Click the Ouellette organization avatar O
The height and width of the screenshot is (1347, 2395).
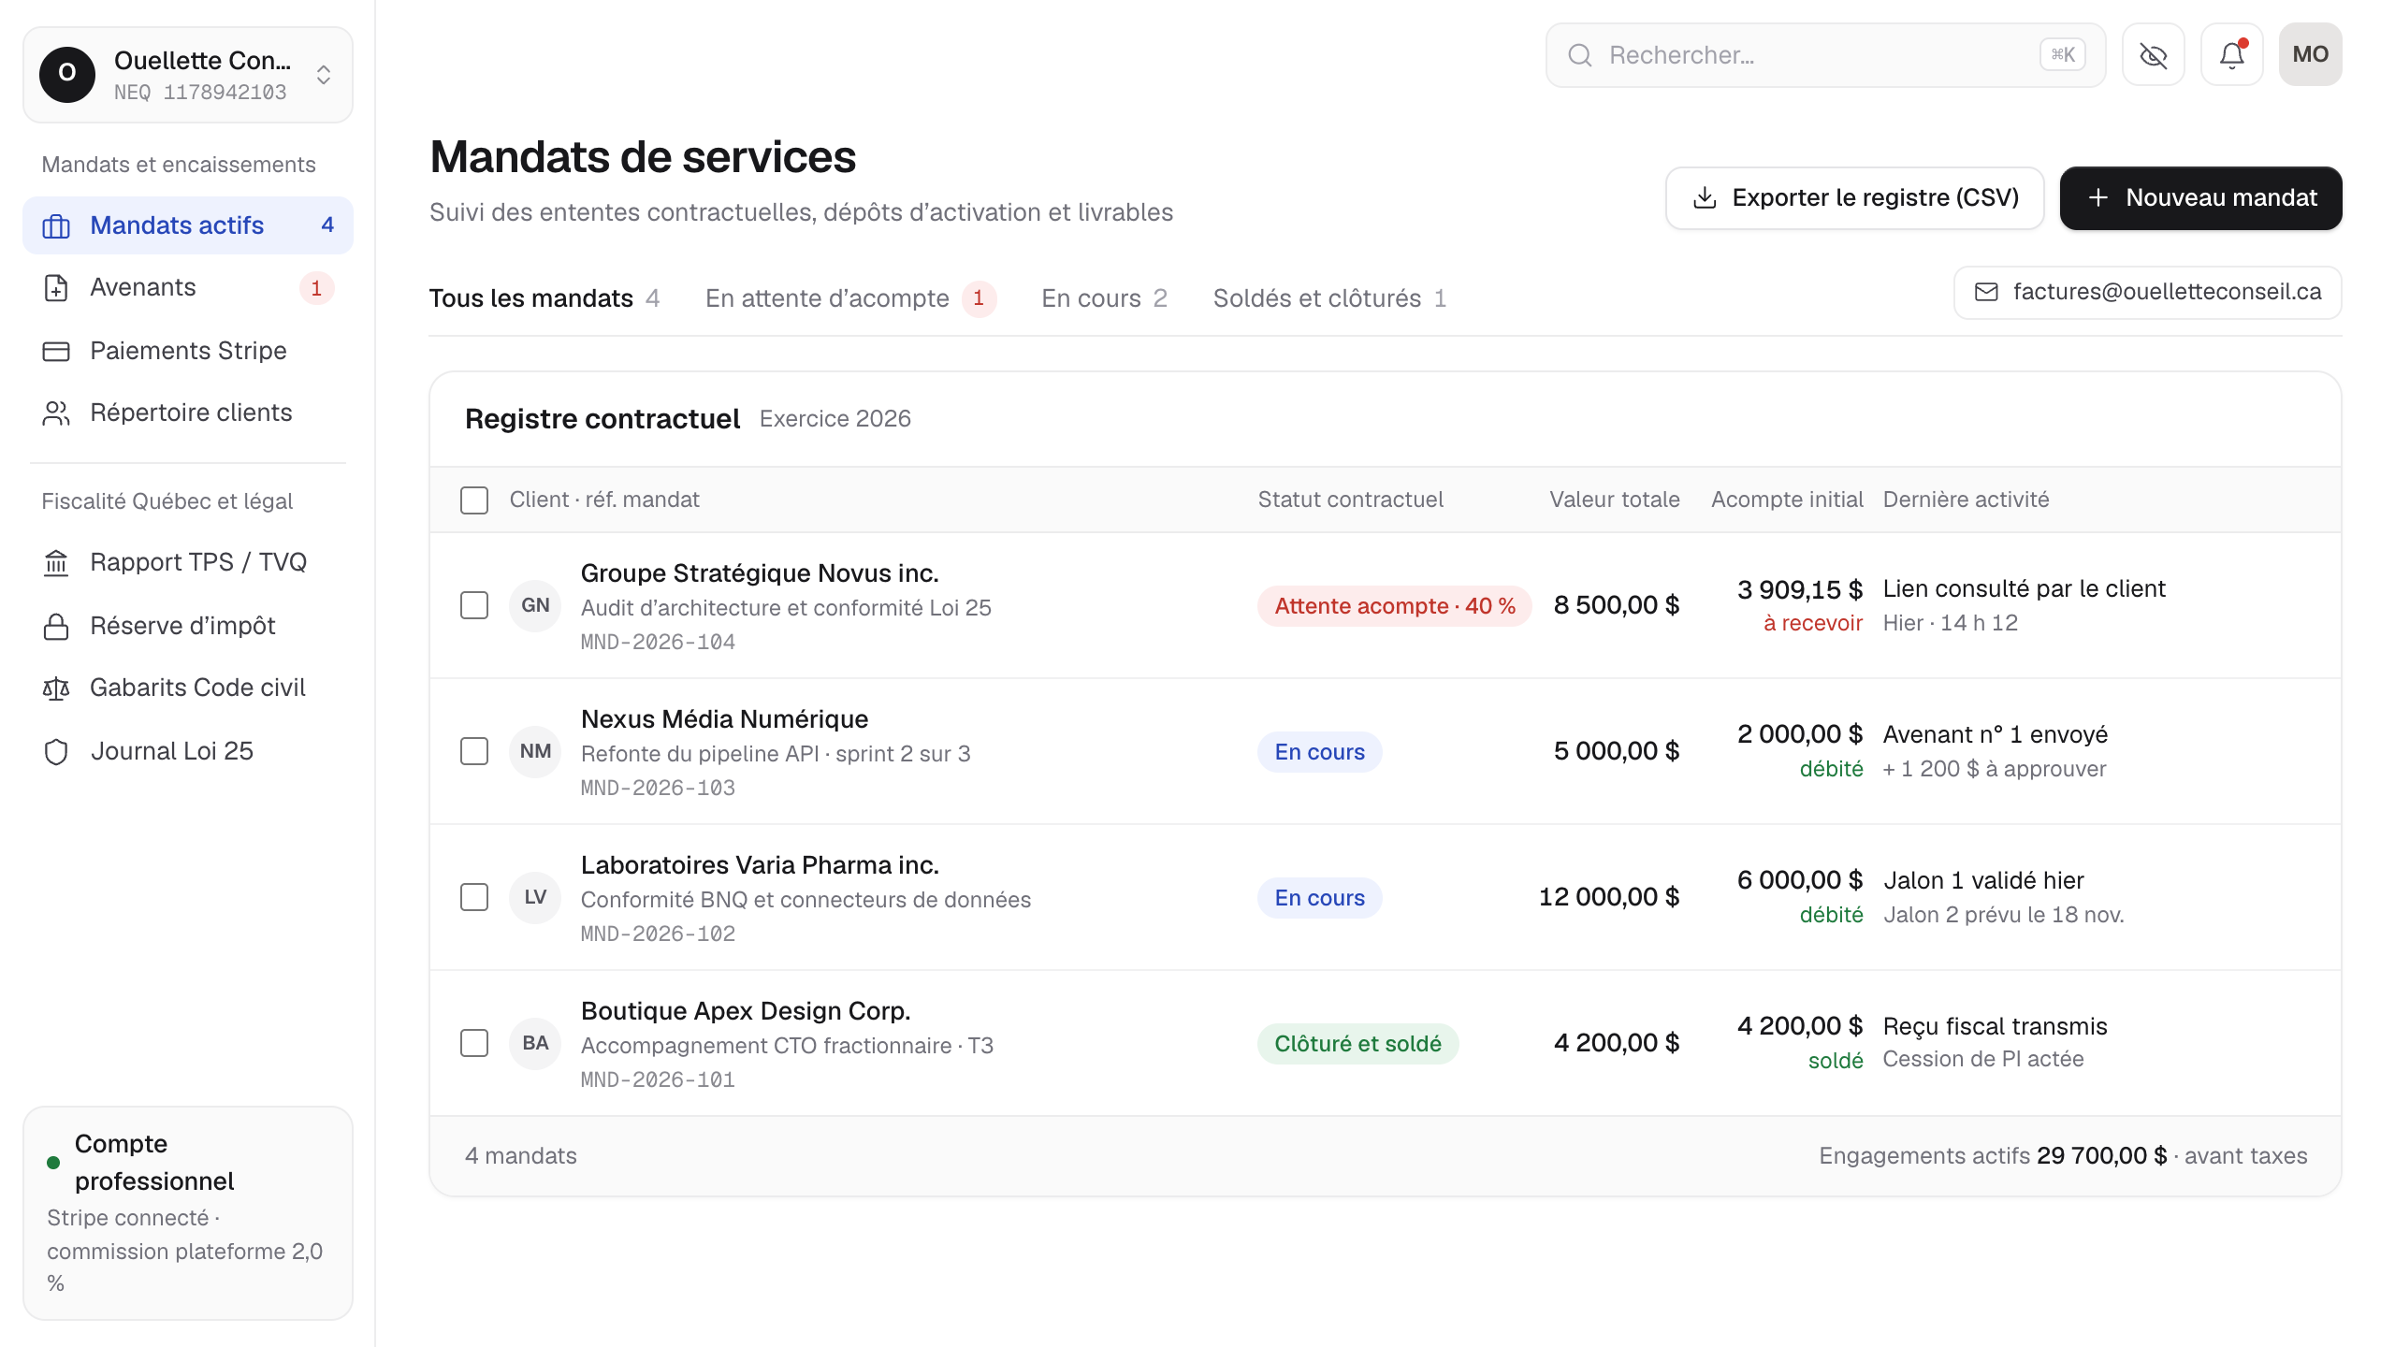[67, 74]
